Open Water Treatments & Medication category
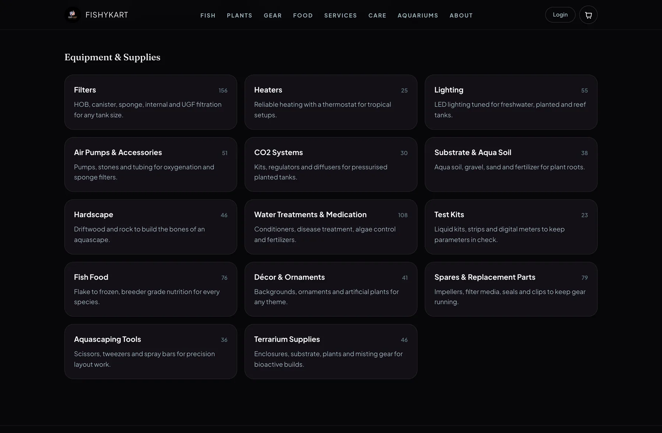 click(331, 227)
